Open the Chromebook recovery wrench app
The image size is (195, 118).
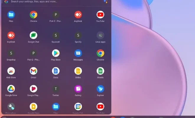click(11, 106)
